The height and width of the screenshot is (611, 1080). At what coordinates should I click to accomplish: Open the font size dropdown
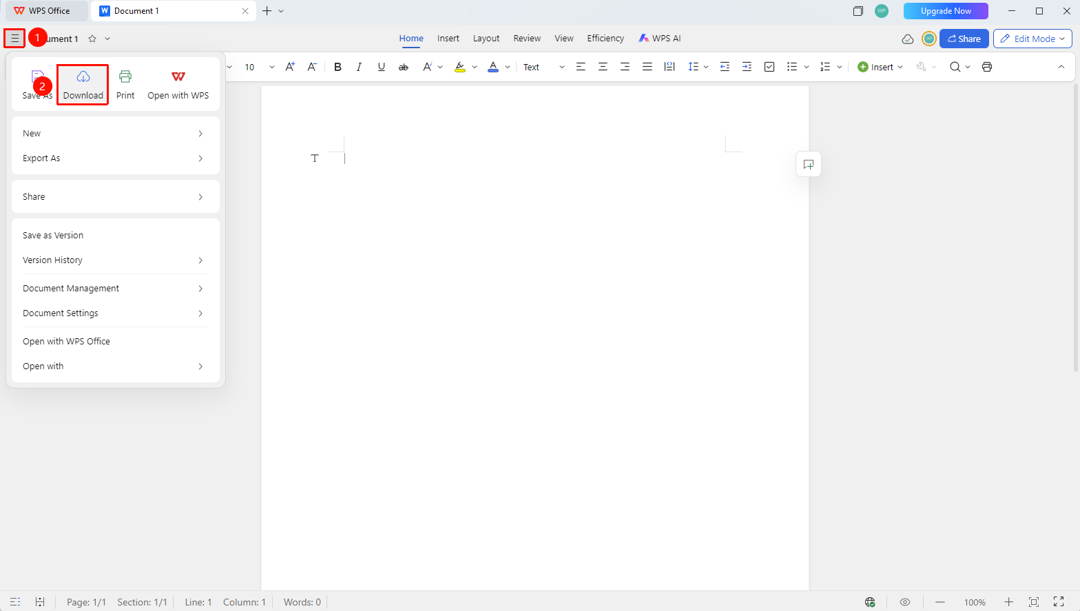point(271,67)
